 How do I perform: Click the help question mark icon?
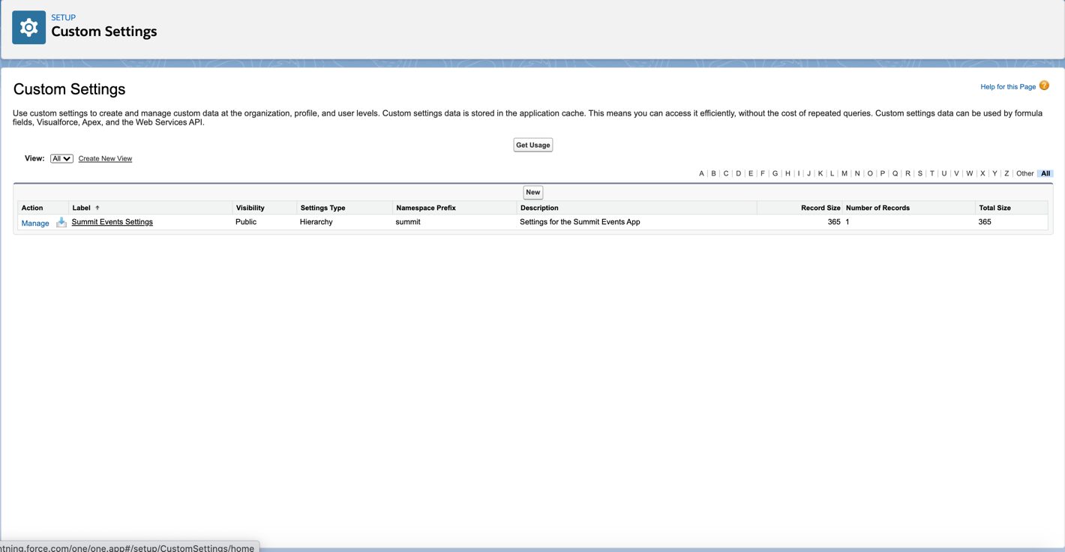1044,85
